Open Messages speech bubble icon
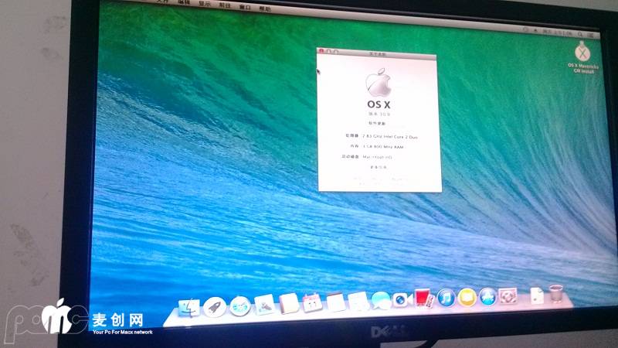Viewport: 618px width, 348px height. pos(380,300)
